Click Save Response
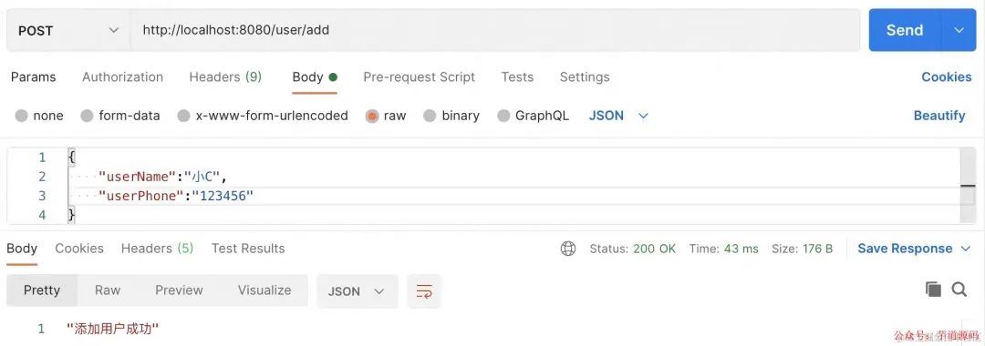Viewport: 985px width, 346px height. tap(905, 249)
